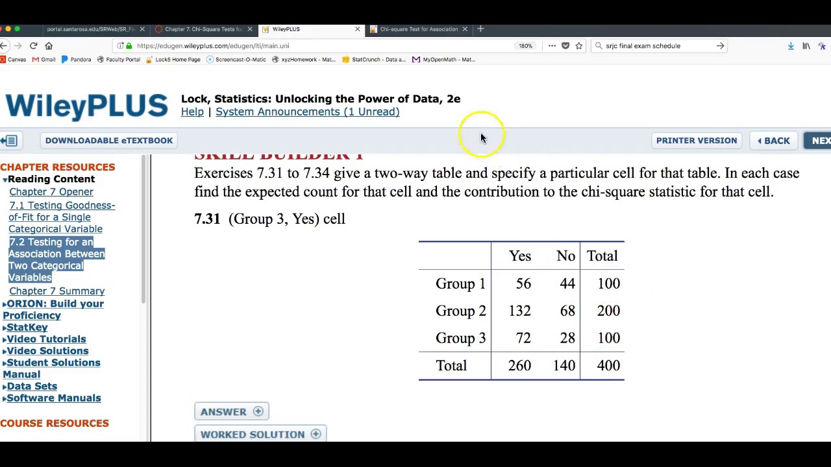This screenshot has height=467, width=831.
Task: Open the Faculty Portal bookmark
Action: click(118, 60)
